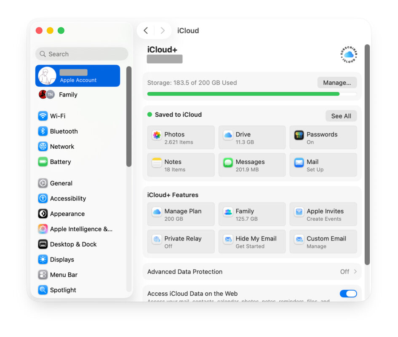This screenshot has width=398, height=337.
Task: Click the Manage storage button
Action: click(337, 83)
